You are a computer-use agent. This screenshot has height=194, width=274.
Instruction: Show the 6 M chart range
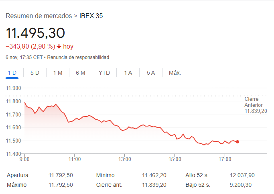81,73
